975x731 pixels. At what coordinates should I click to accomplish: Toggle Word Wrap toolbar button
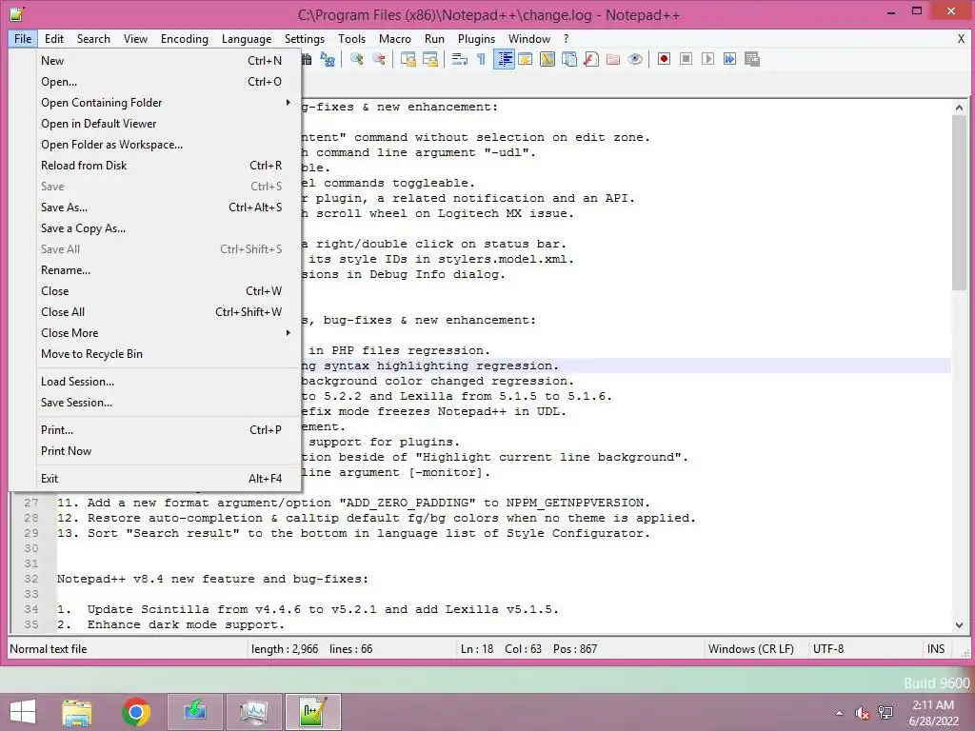click(x=460, y=59)
